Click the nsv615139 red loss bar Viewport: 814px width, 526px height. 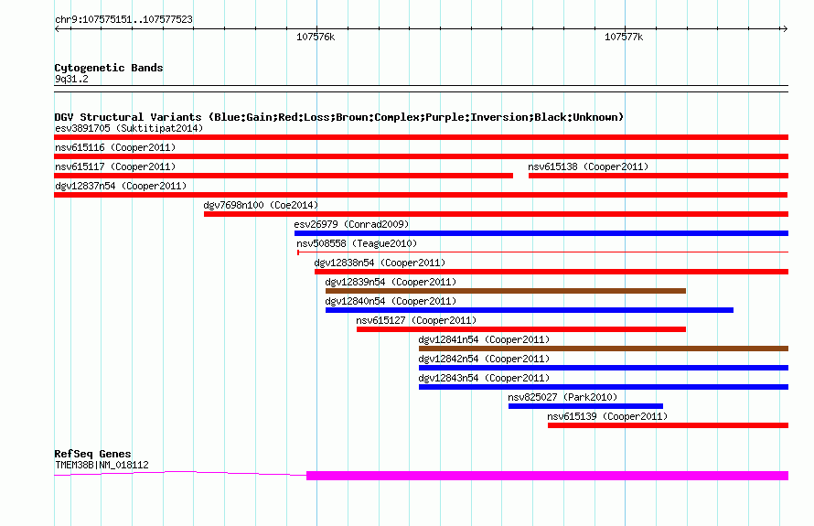tap(669, 425)
